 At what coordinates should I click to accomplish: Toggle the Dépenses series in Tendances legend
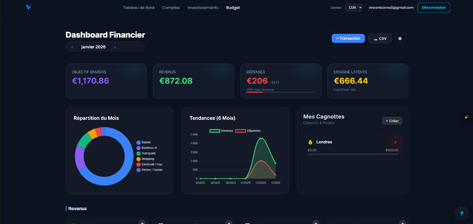pos(248,131)
